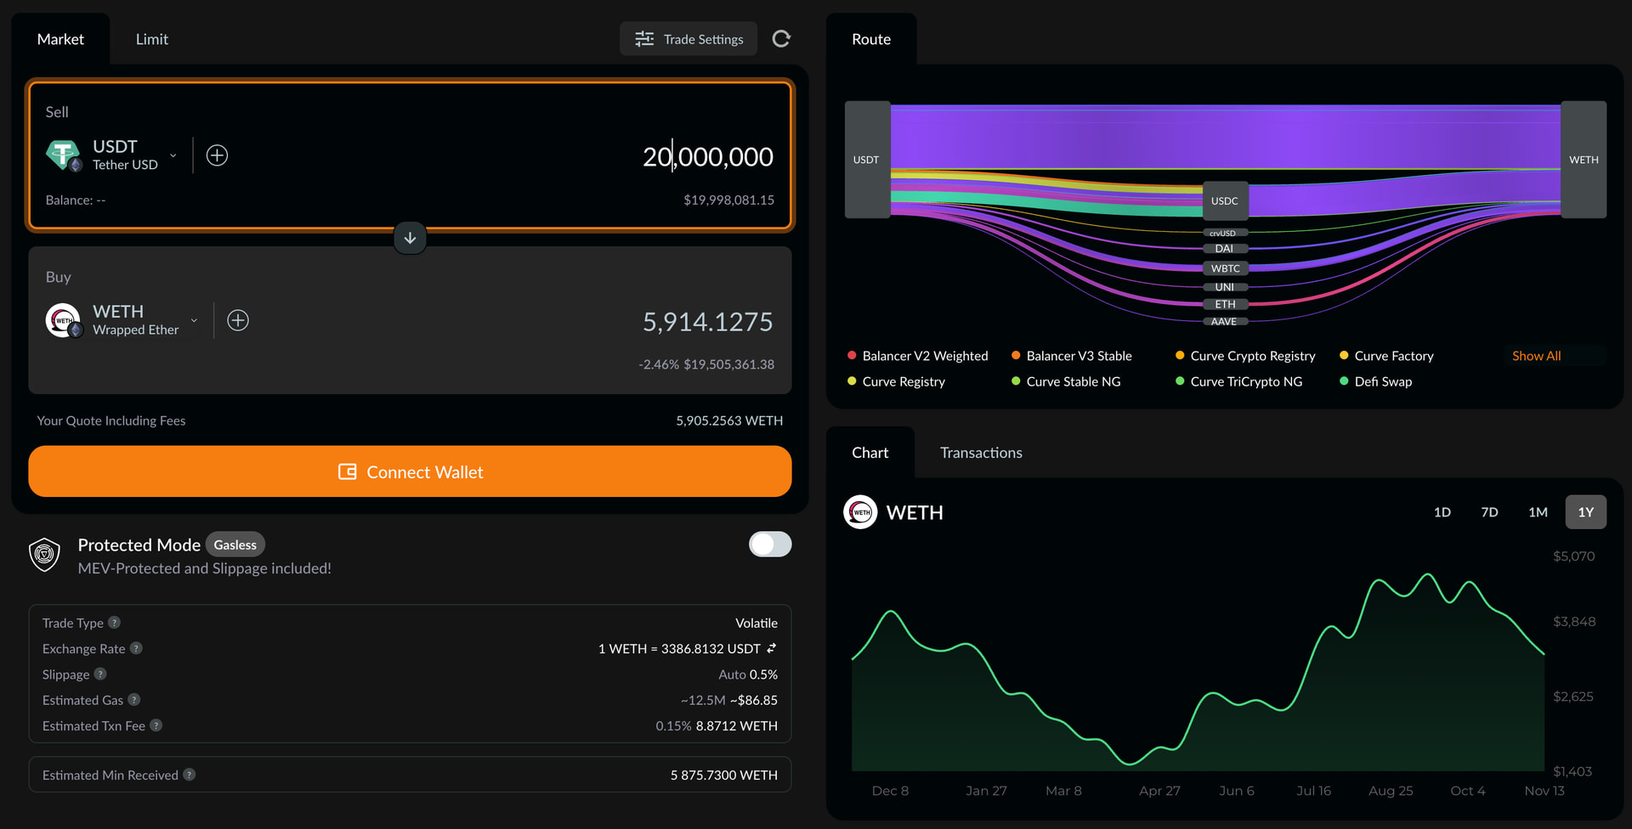Invert the exchange rate with the swap icon
The image size is (1632, 829).
click(772, 648)
